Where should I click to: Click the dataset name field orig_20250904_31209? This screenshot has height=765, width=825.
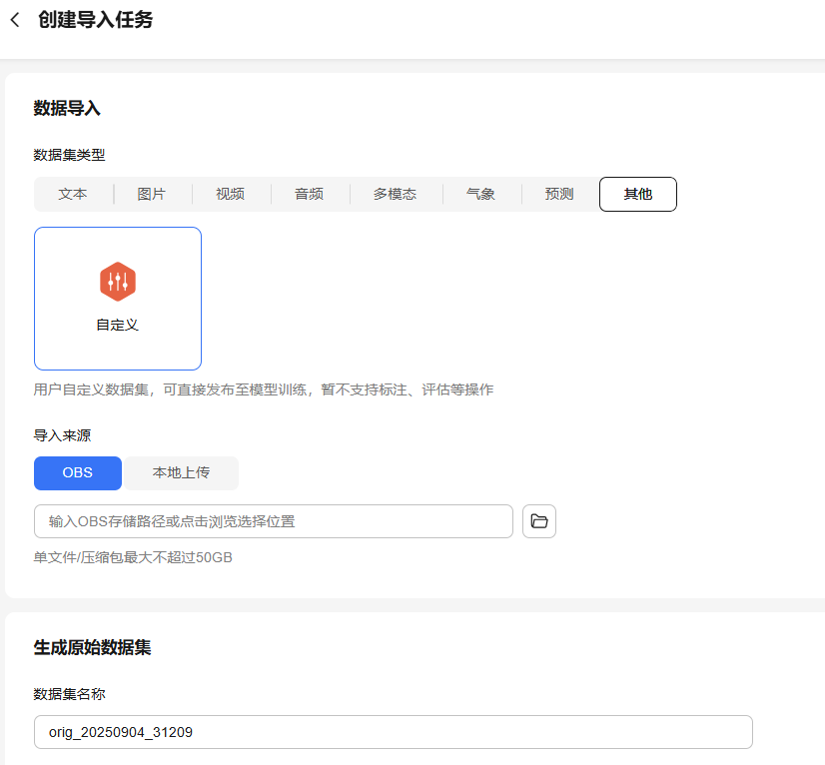(393, 732)
